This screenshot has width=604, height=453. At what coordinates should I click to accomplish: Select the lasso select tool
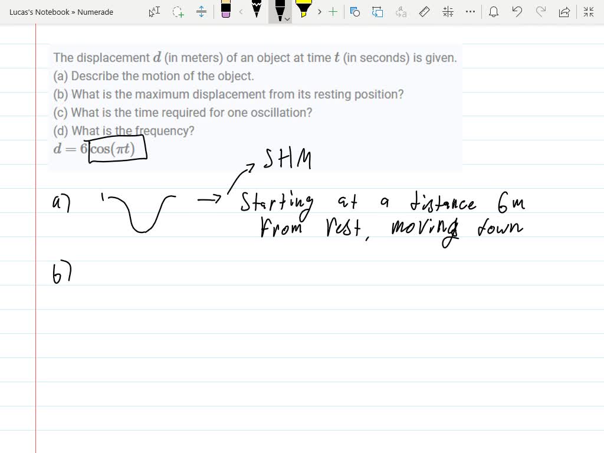(178, 11)
